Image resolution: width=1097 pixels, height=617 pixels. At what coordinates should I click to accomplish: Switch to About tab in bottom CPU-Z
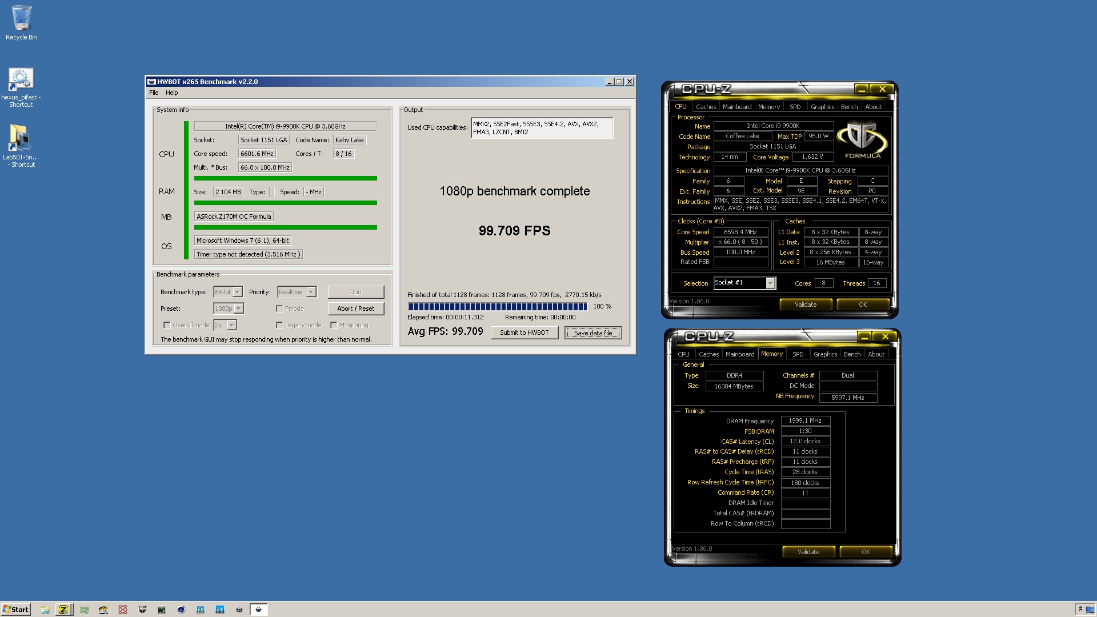tap(876, 354)
